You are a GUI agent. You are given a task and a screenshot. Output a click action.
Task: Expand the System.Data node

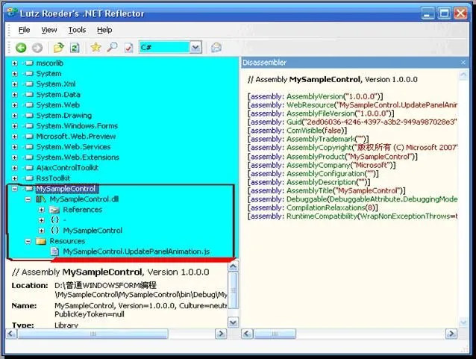click(x=14, y=95)
